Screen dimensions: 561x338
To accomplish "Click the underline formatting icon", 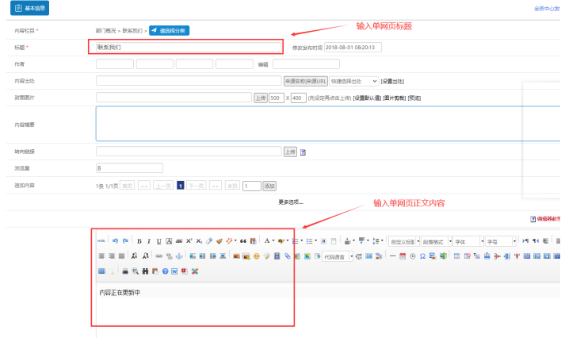I will point(159,240).
